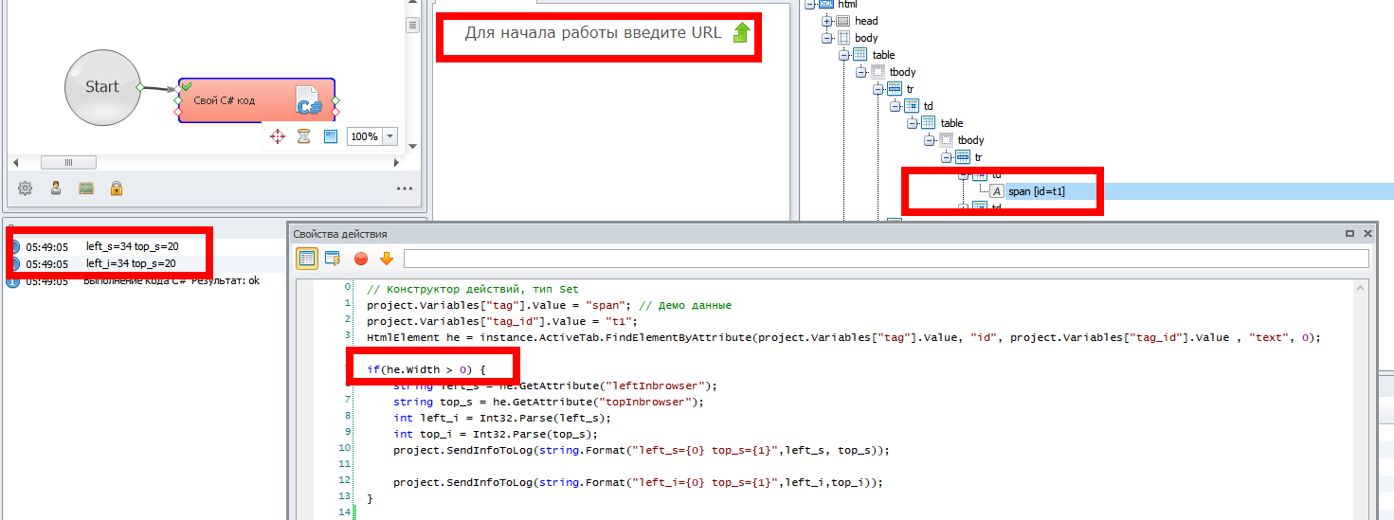The height and width of the screenshot is (520, 1394).
Task: Click the padlock icon below canvas
Action: coord(116,188)
